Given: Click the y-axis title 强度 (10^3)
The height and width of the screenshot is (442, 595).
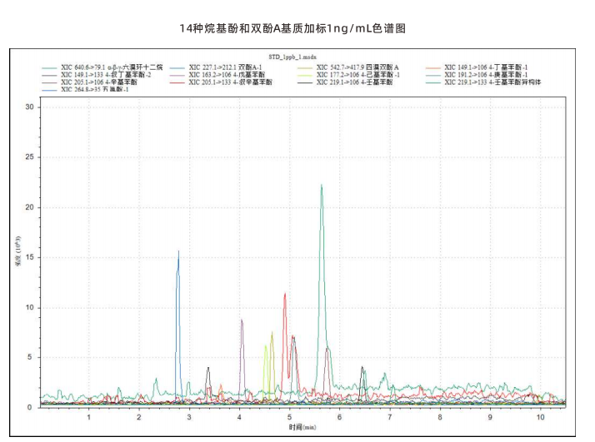Looking at the screenshot, I should [18, 251].
